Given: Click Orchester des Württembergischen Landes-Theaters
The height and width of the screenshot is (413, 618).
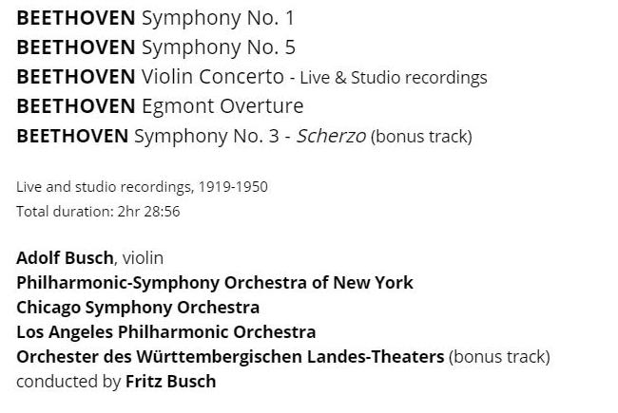Looking at the screenshot, I should coord(230,356).
